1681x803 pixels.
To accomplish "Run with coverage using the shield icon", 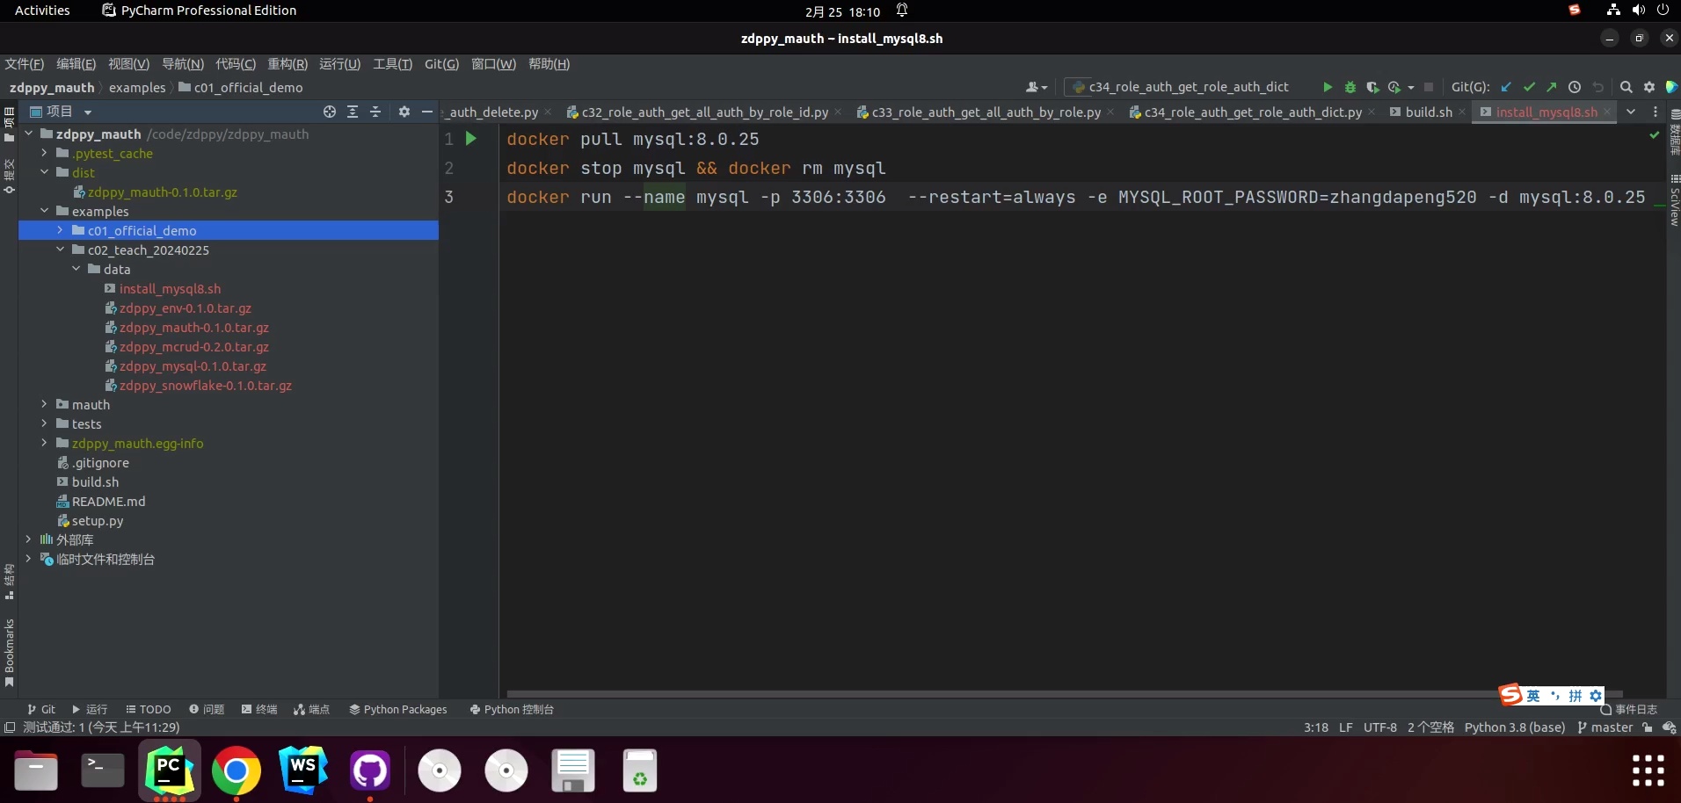I will [1373, 87].
